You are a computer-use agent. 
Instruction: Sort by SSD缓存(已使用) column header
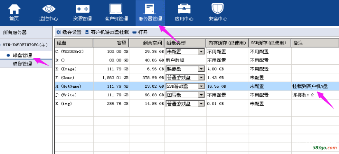[270, 43]
